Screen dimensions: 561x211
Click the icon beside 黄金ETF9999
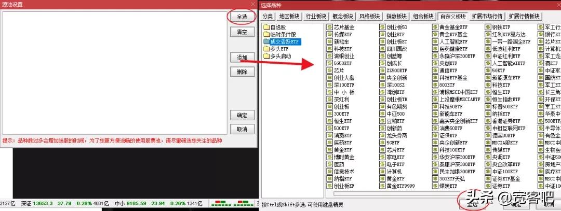point(382,186)
